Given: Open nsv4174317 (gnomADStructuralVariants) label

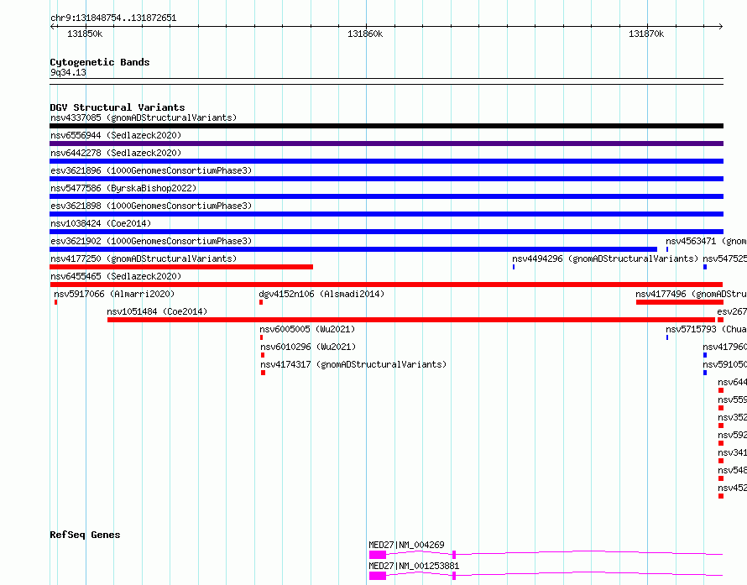Looking at the screenshot, I should pyautogui.click(x=353, y=364).
